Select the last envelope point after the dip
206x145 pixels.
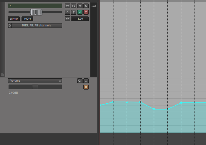tap(181, 103)
